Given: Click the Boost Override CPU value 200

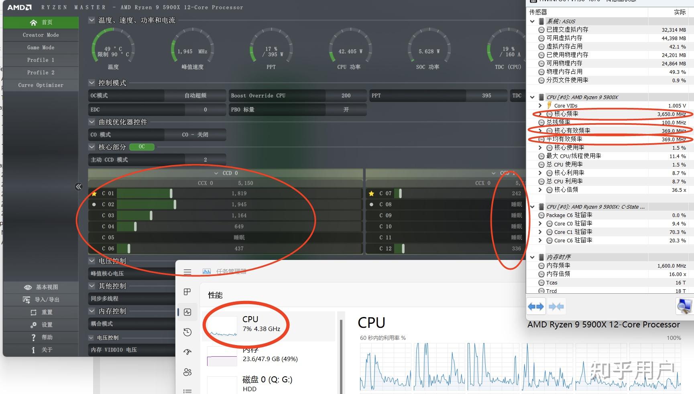Looking at the screenshot, I should pos(346,95).
